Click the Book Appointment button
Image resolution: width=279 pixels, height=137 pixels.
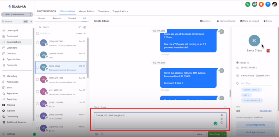[255, 132]
